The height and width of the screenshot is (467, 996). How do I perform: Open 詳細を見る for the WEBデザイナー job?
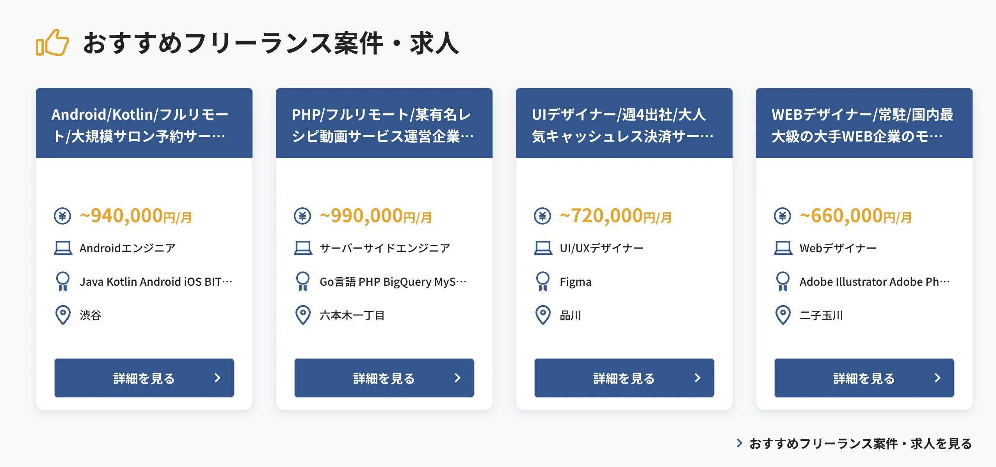(x=864, y=378)
